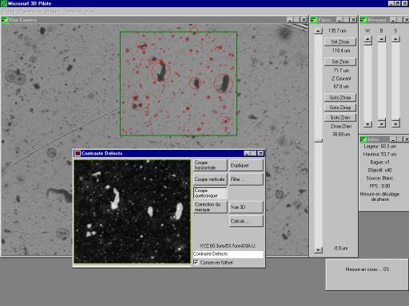
Task: Click the Niveaux panel title icon
Action: pos(363,20)
